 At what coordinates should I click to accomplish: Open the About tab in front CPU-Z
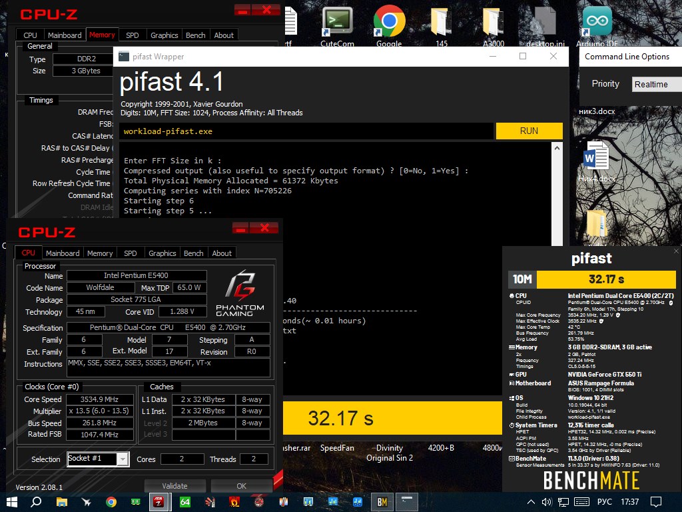pyautogui.click(x=222, y=253)
